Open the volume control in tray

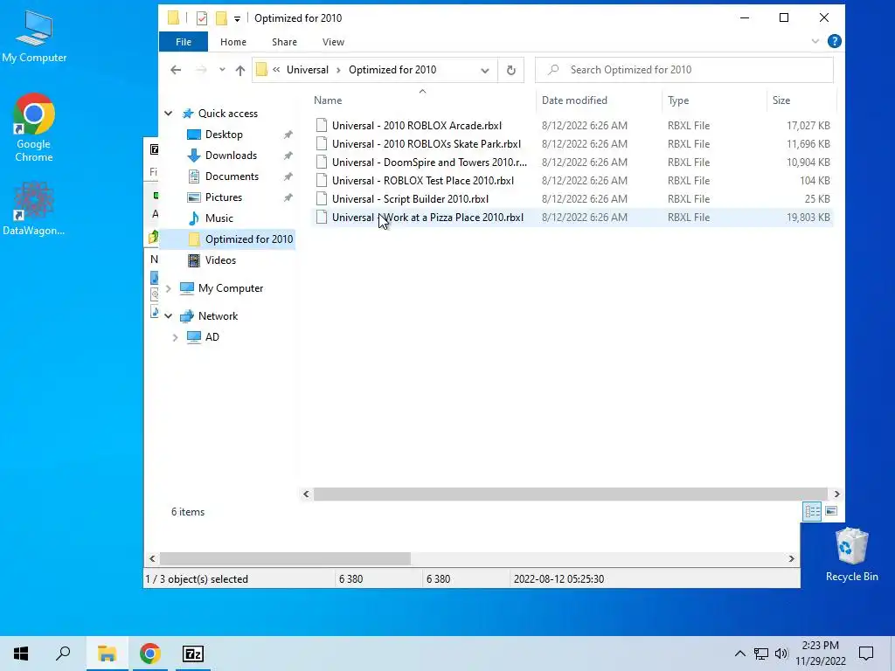click(781, 654)
